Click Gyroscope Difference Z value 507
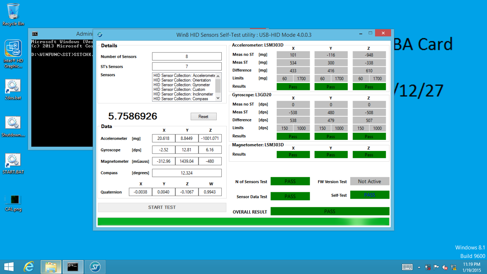This screenshot has width=487, height=274. [369, 120]
